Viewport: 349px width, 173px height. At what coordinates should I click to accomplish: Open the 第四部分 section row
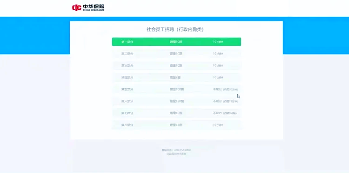[x=176, y=77]
